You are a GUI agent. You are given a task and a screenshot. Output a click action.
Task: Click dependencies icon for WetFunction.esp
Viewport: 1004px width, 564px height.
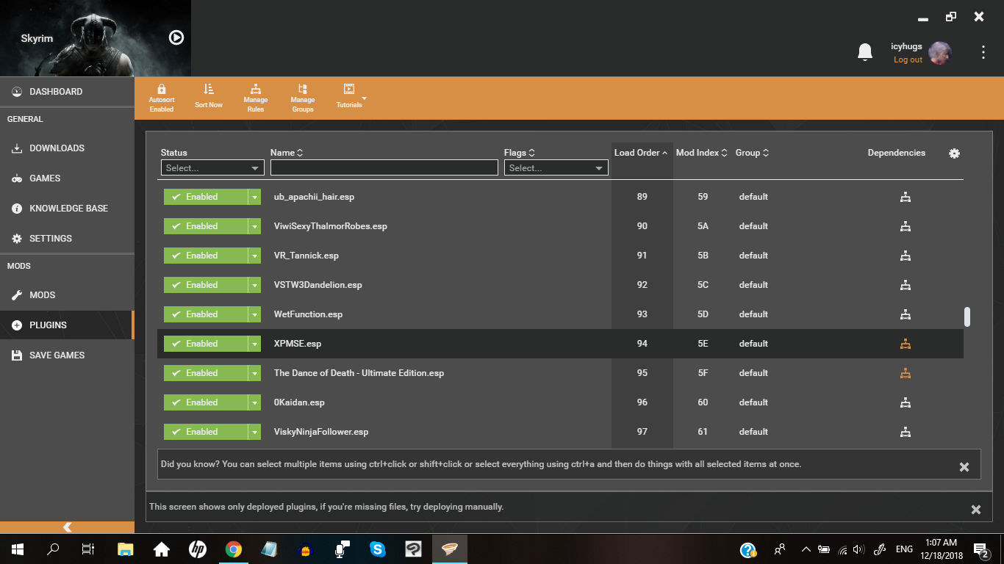pos(906,314)
